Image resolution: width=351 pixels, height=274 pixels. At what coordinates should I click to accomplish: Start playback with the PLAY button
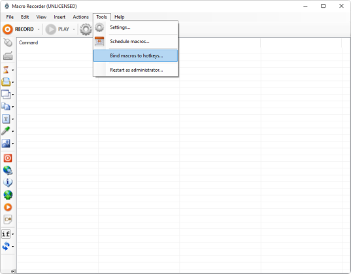click(58, 29)
